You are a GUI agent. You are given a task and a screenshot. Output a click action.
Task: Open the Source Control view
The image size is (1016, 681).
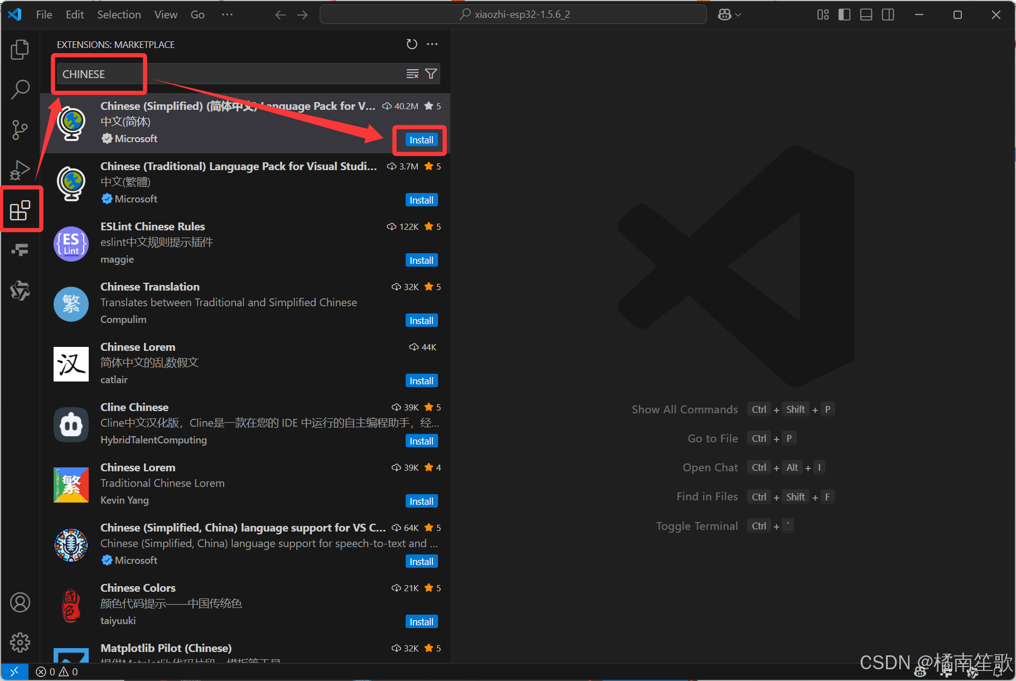(x=20, y=129)
